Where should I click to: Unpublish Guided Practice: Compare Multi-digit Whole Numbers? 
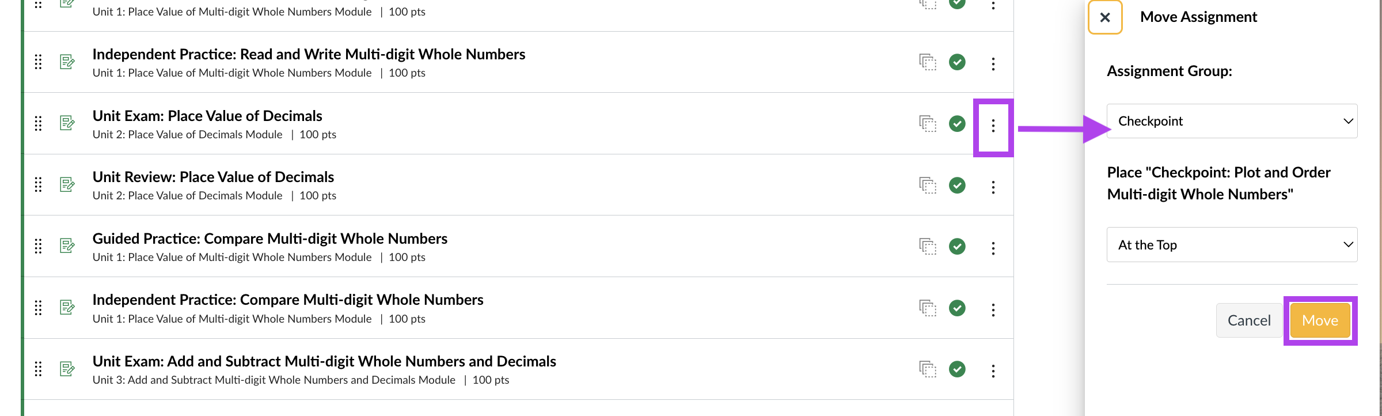(957, 246)
